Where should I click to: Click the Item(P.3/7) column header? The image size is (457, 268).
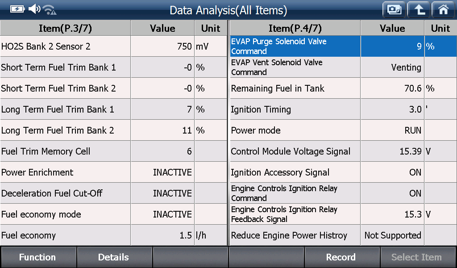point(65,28)
